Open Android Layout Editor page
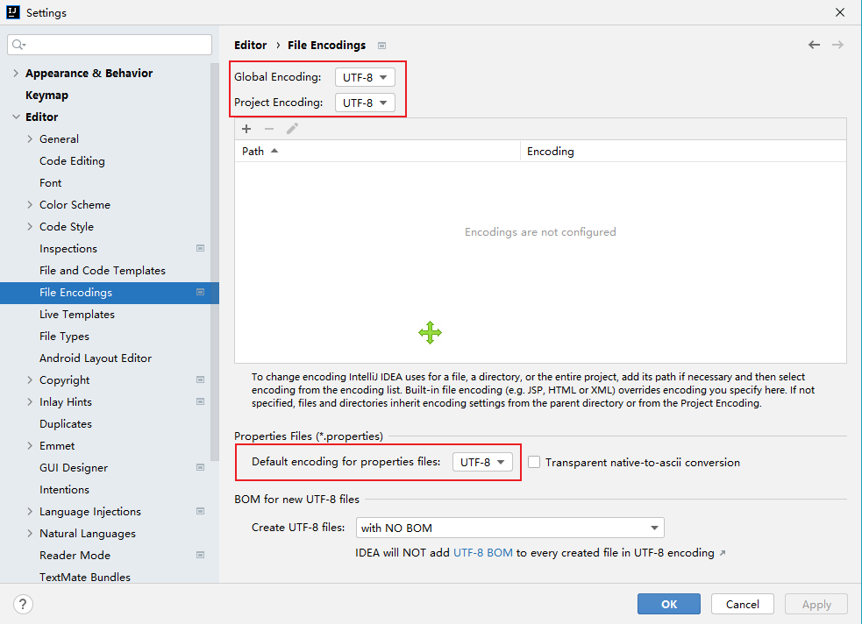The width and height of the screenshot is (862, 624). coord(96,358)
